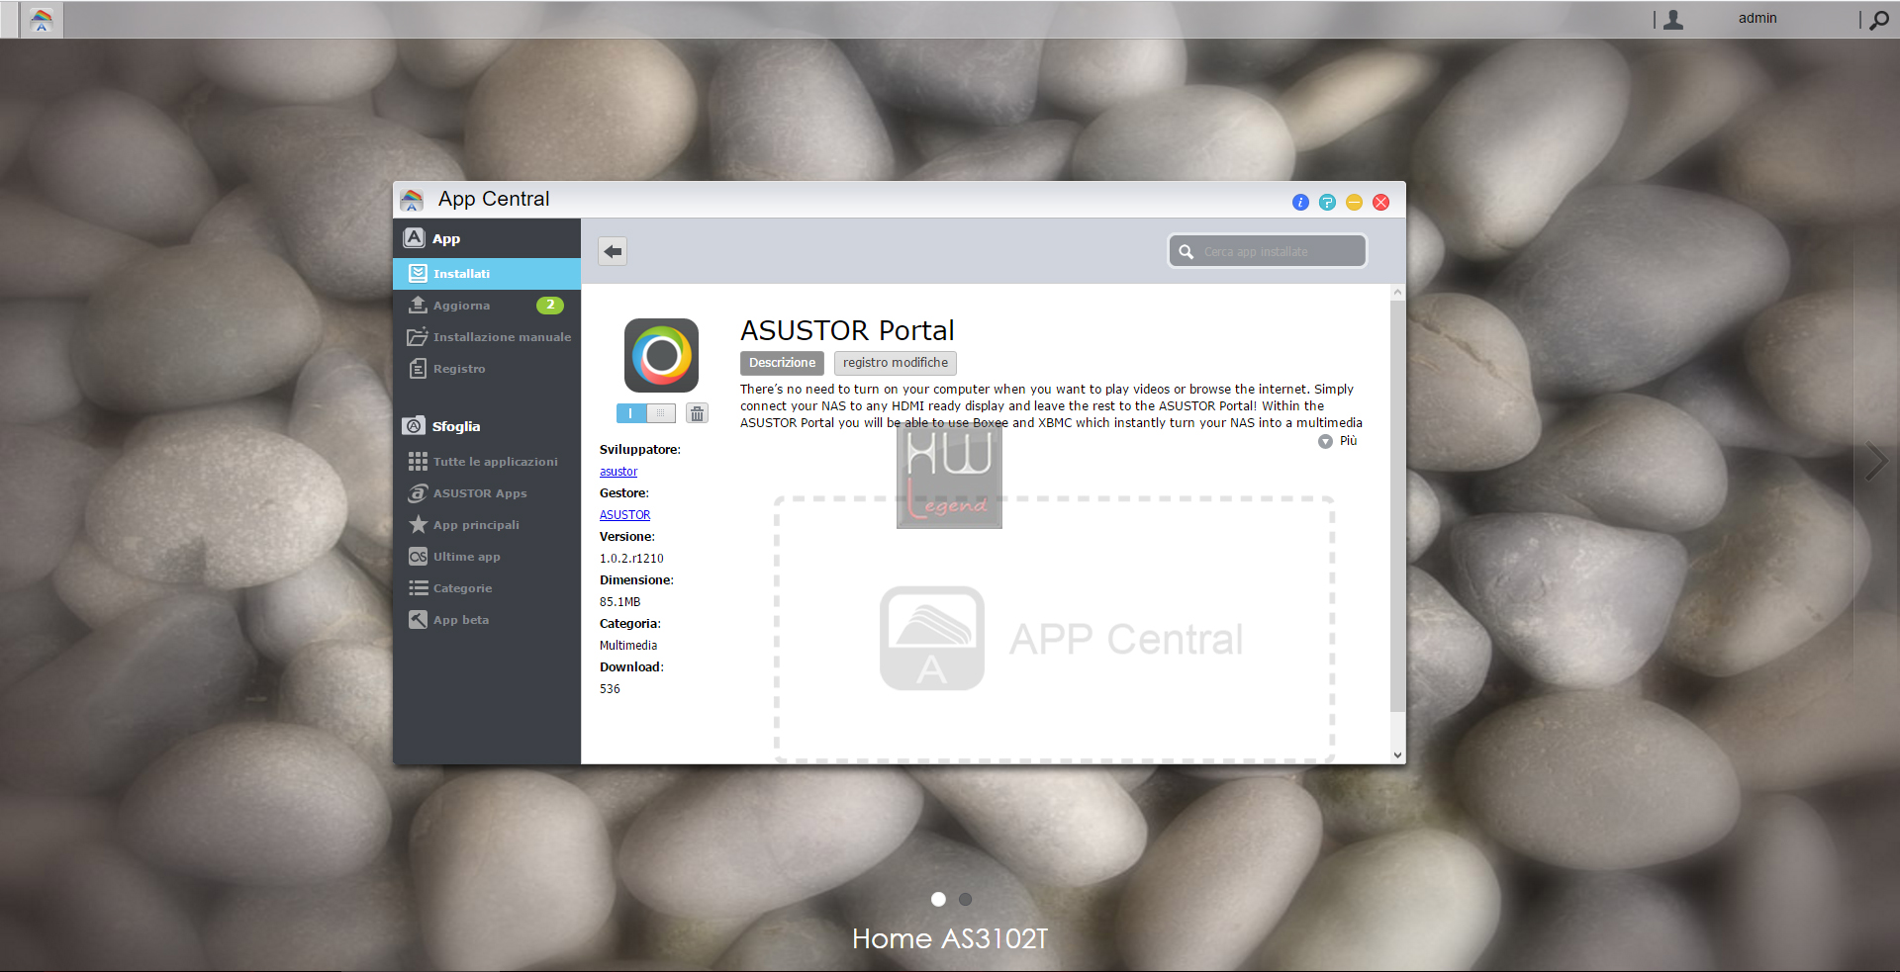
Task: Open App principali list
Action: 486,525
